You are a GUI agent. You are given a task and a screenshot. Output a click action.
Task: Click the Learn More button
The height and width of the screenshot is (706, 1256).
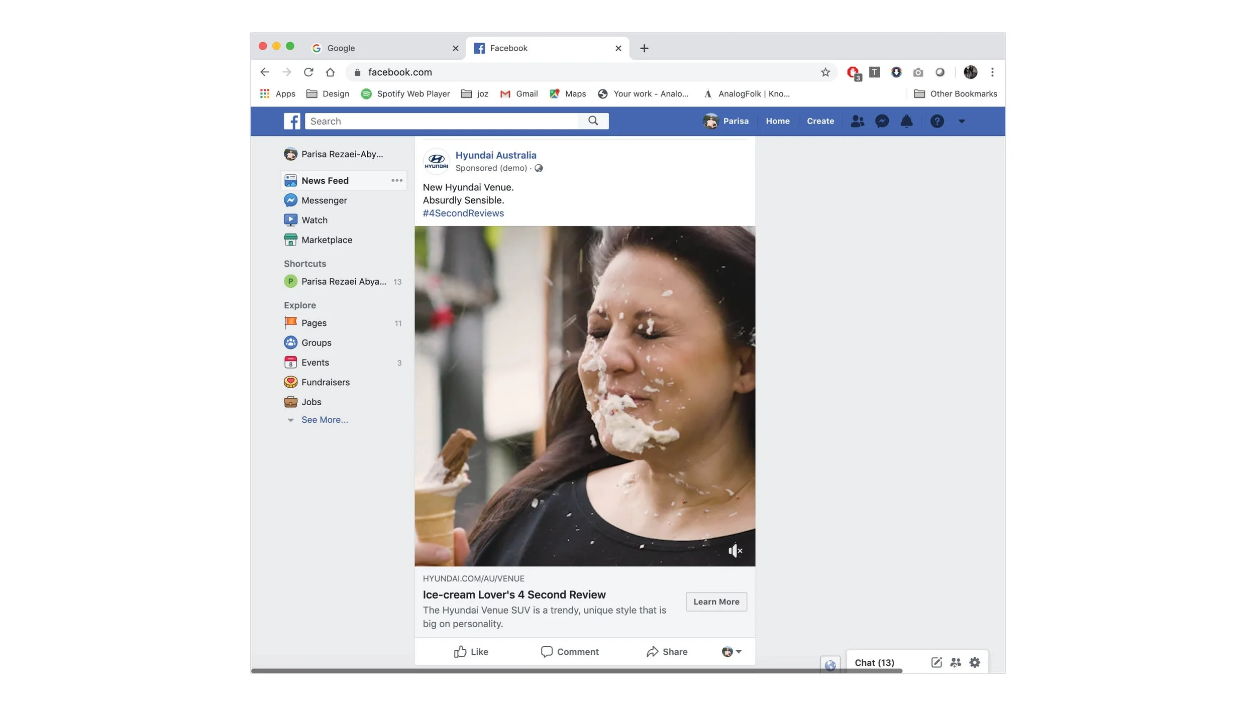716,602
